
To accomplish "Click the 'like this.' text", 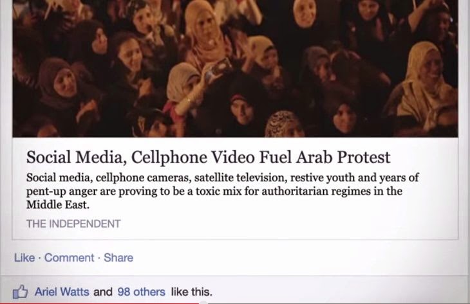I will point(191,292).
